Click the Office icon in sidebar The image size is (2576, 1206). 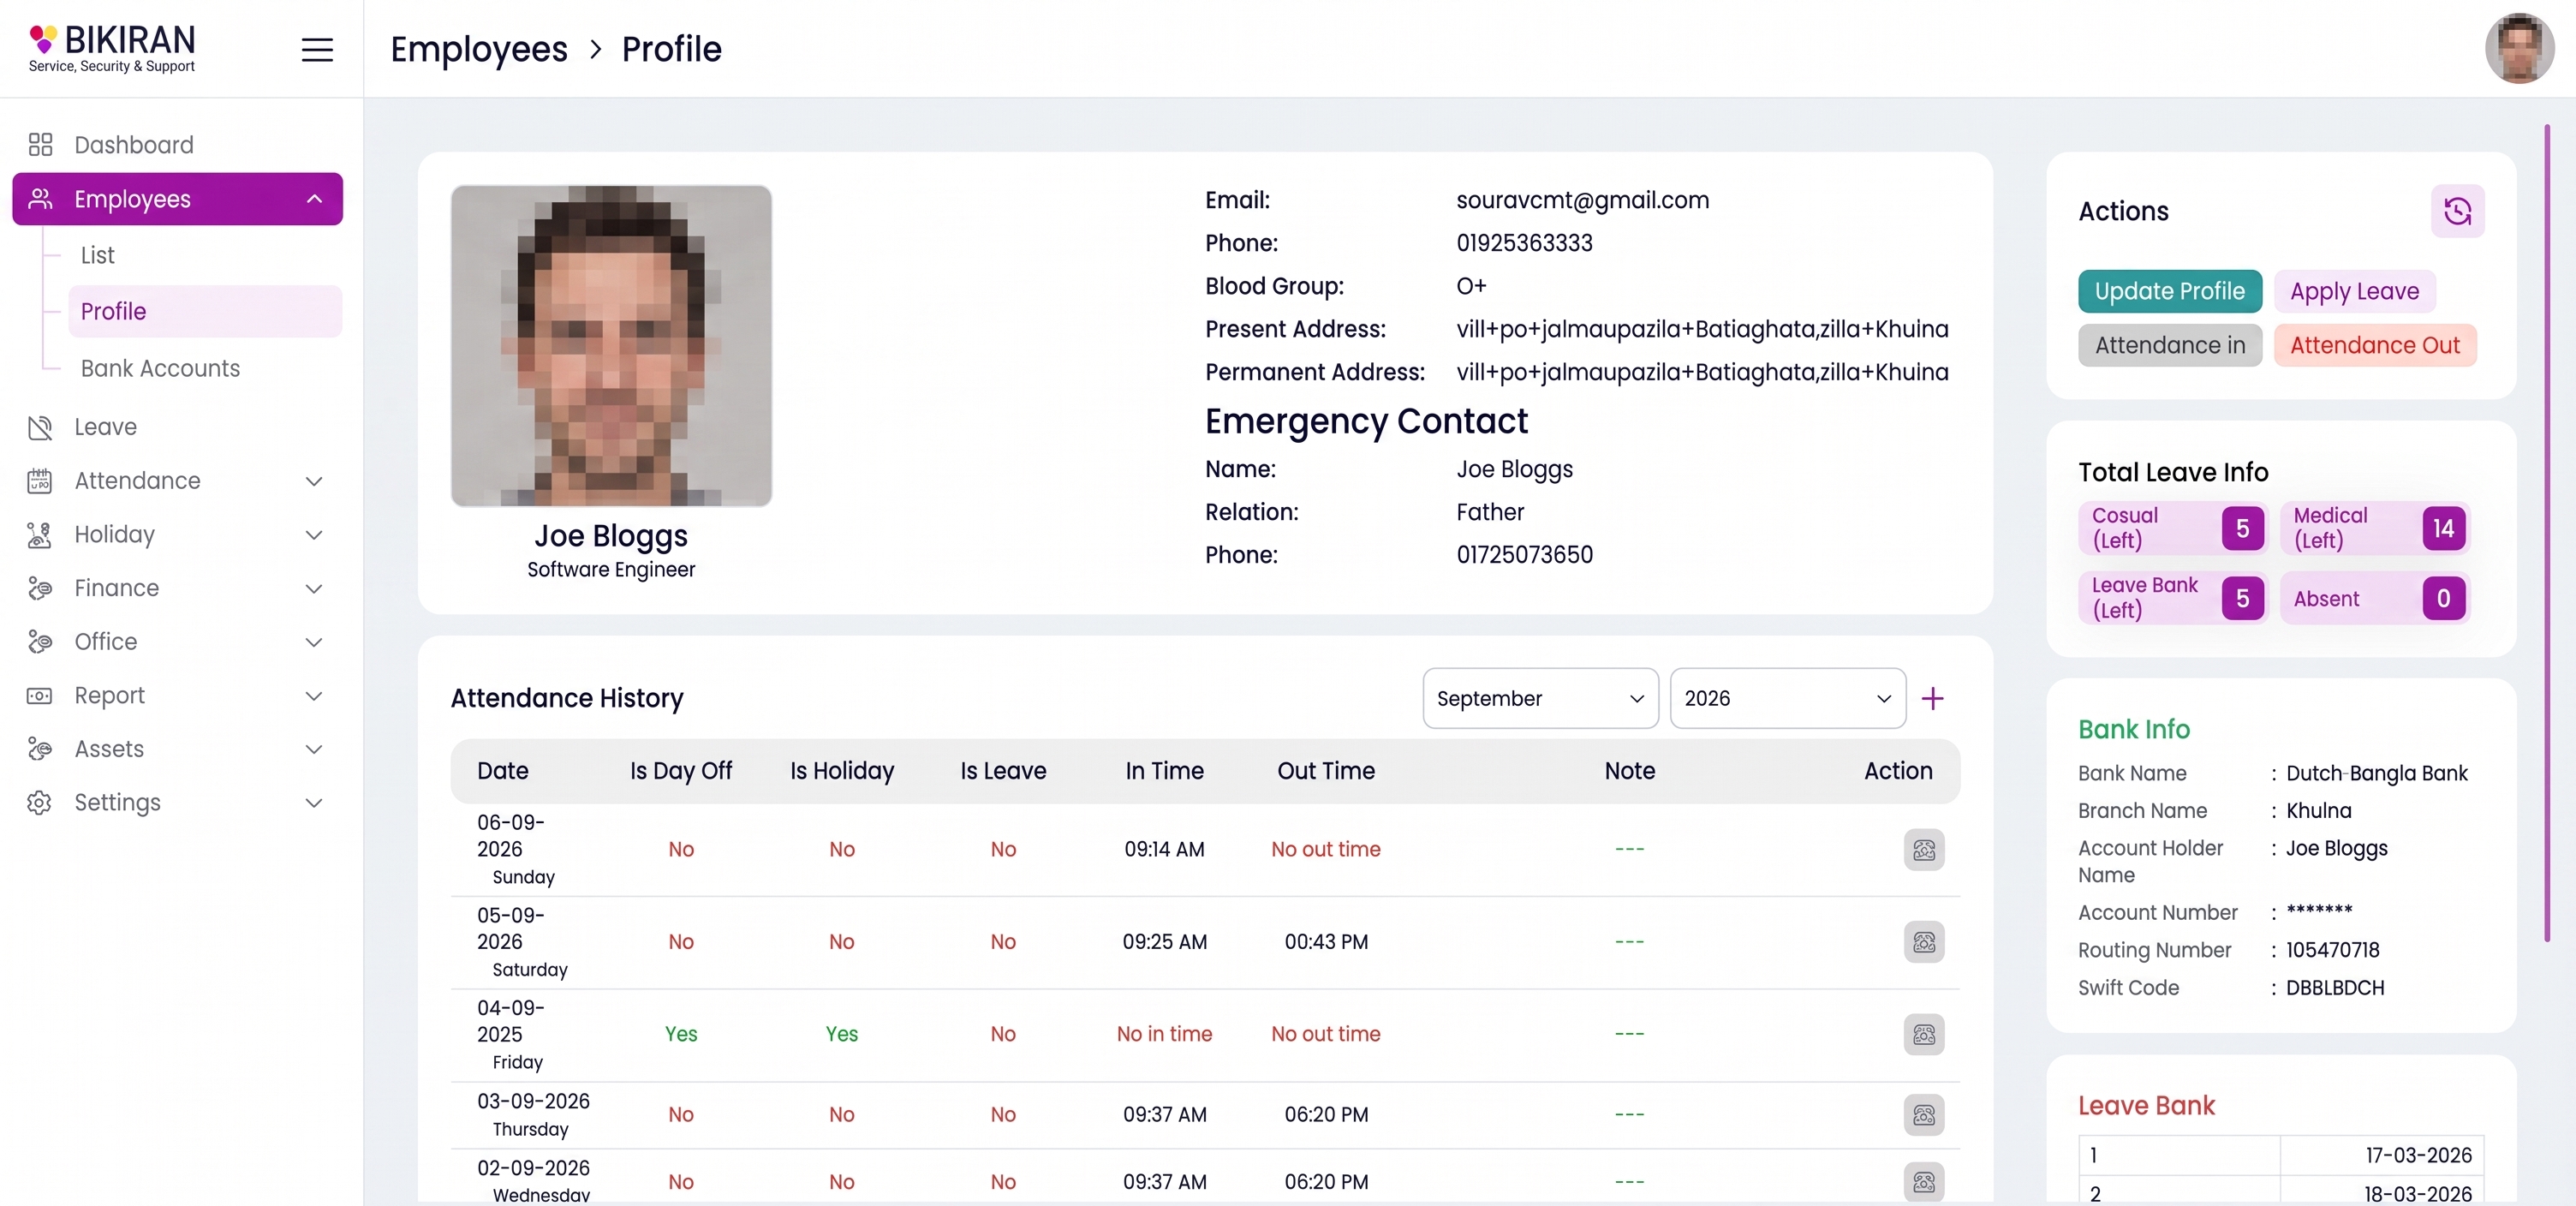[x=40, y=642]
